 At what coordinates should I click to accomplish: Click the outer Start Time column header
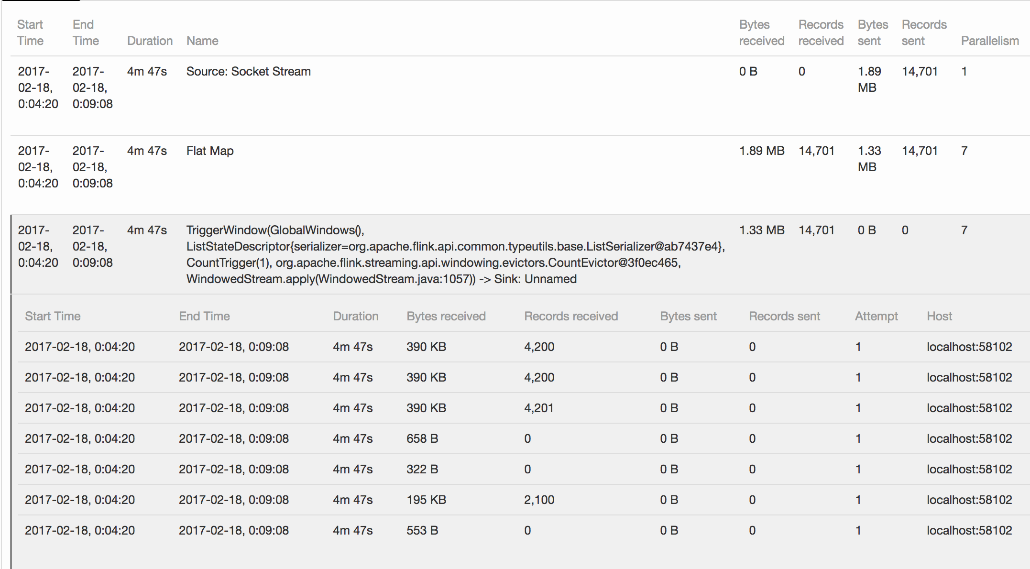click(30, 33)
